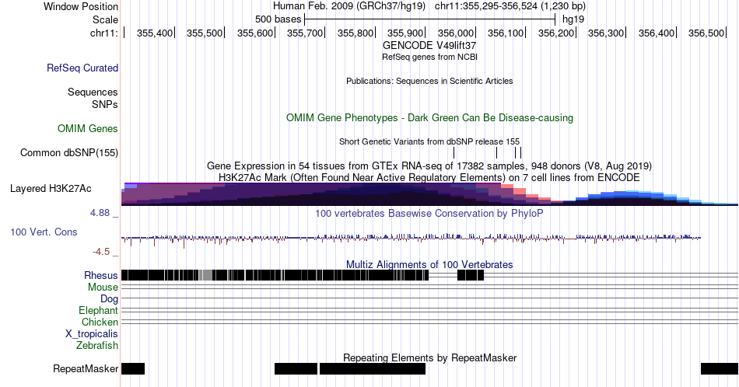Click the PhyloP 4.88 upper scale value
Screen dimensions: 739x387
coord(100,213)
